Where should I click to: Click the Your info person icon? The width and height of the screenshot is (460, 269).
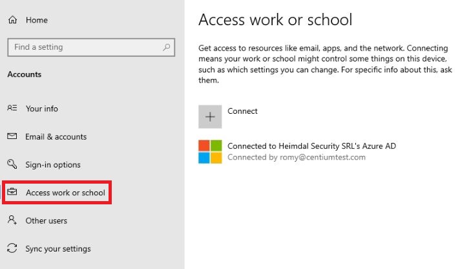click(x=12, y=108)
